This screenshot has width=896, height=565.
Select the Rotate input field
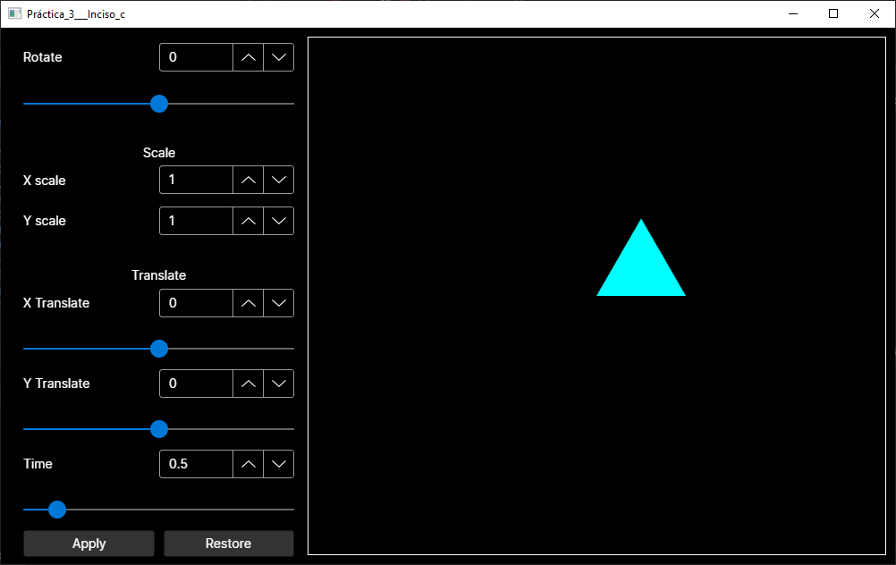(x=195, y=57)
